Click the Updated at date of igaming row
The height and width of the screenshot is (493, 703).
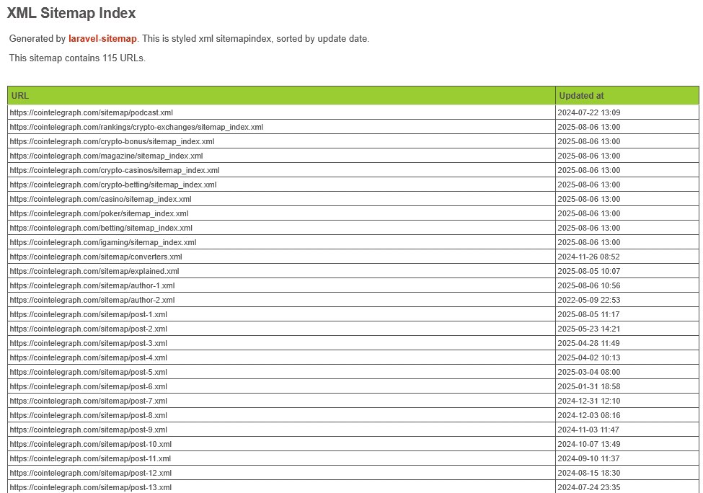pos(588,242)
